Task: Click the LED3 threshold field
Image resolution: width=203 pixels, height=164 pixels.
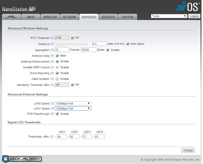Action: pyautogui.click(x=87, y=137)
